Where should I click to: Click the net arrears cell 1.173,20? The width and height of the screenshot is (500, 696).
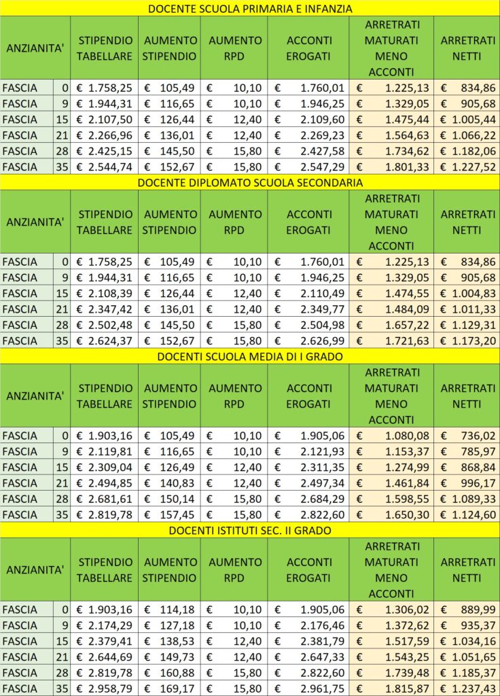[x=467, y=341]
